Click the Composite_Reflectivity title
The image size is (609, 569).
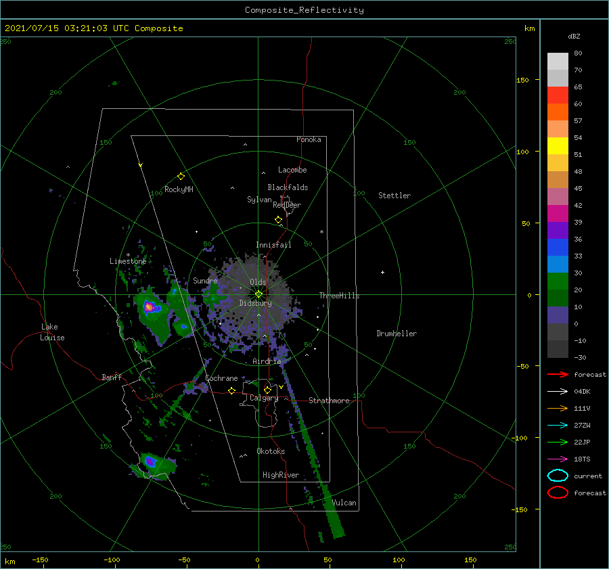coord(304,10)
